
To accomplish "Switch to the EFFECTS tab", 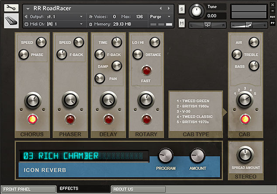I will 83,188.
